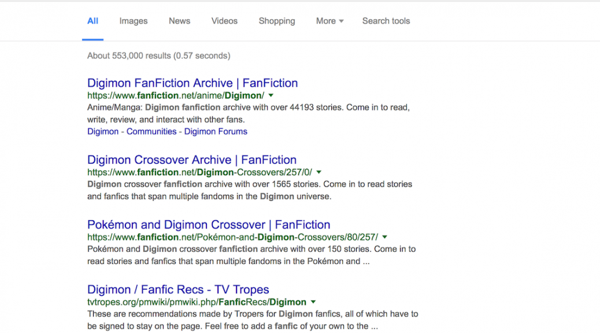
Task: Click the All results tab
Action: [x=92, y=21]
